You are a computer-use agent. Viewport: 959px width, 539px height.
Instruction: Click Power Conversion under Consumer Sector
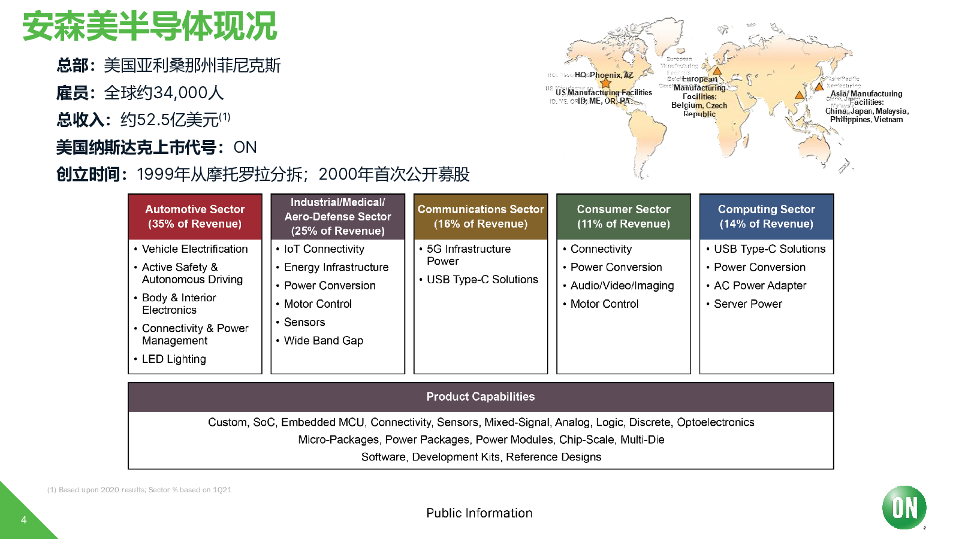click(x=616, y=267)
